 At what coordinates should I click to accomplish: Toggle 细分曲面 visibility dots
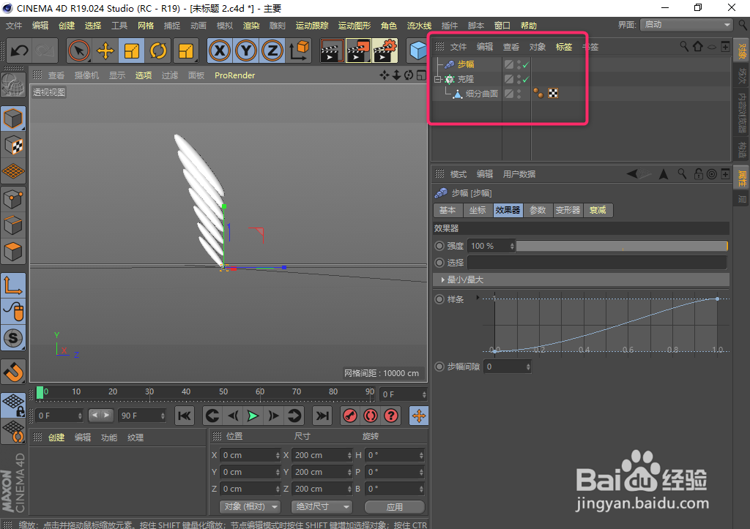point(519,94)
